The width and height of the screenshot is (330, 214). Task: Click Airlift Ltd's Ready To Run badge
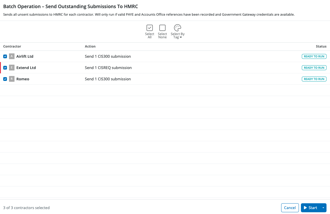(x=314, y=57)
